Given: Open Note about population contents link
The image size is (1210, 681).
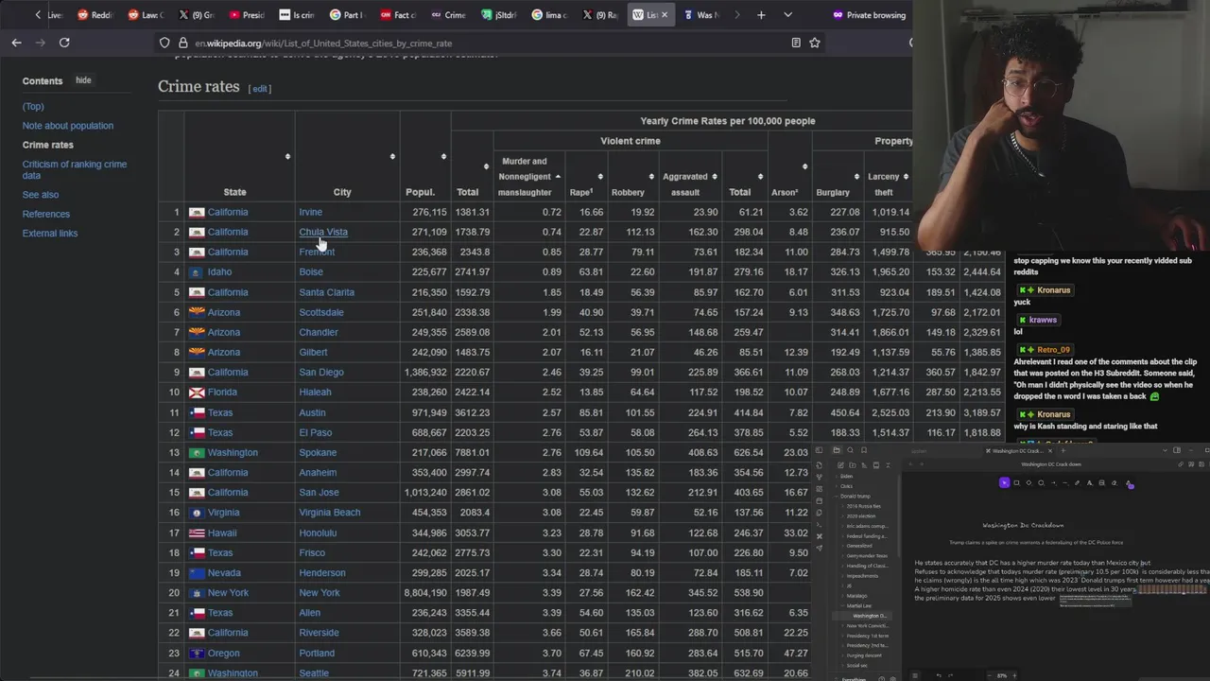Looking at the screenshot, I should click(x=68, y=126).
